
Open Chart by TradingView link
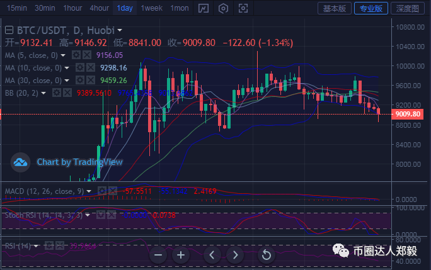click(x=80, y=162)
